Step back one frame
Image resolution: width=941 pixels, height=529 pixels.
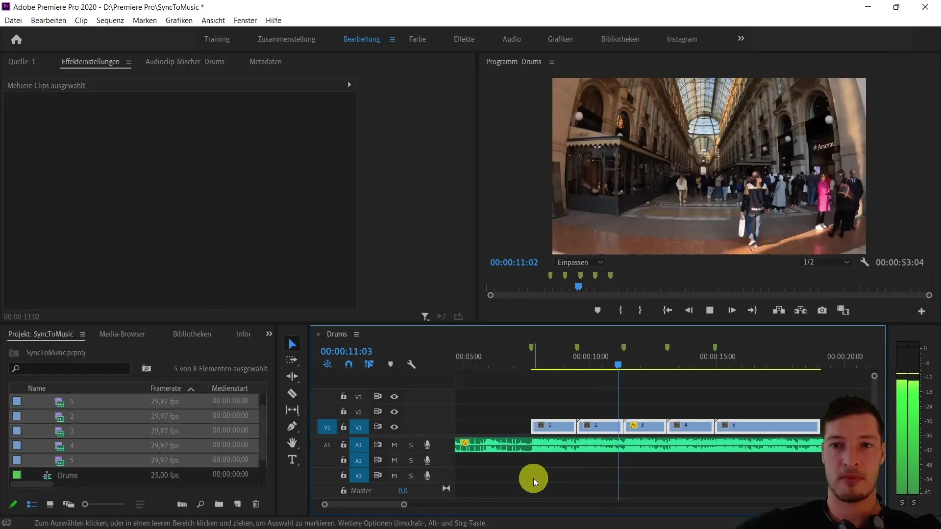point(689,311)
